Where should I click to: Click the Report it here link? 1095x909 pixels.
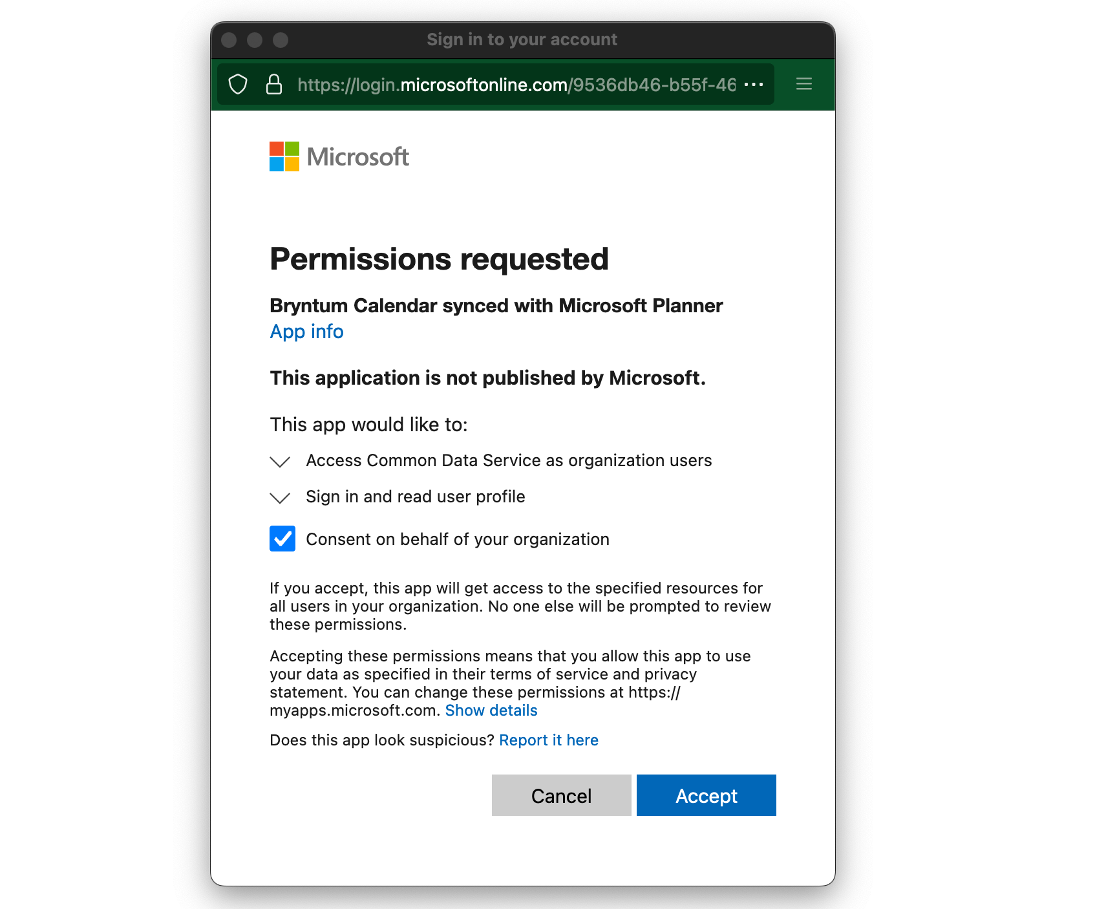[x=549, y=740]
